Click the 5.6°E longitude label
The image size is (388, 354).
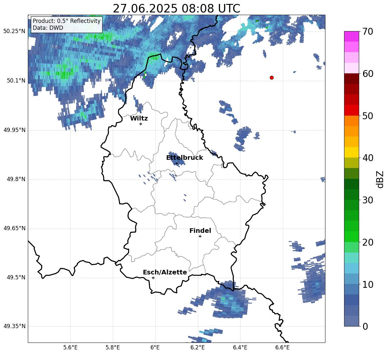pyautogui.click(x=70, y=347)
